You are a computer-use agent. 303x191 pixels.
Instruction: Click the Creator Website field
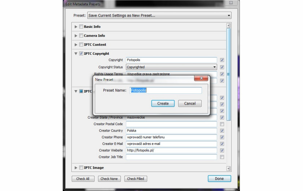point(171,150)
